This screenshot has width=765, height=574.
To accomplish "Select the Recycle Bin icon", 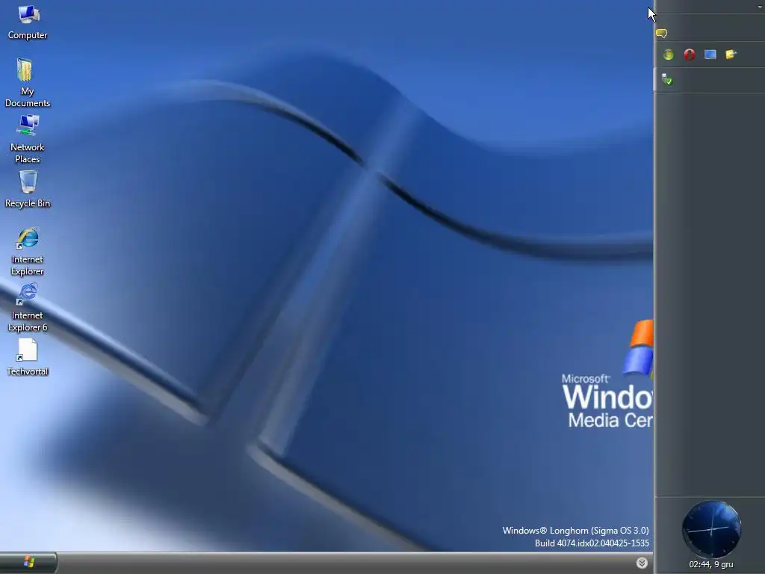I will pos(28,189).
